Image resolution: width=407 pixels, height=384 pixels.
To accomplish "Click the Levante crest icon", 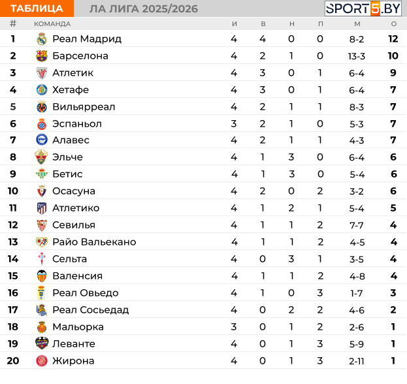I will pos(42,344).
